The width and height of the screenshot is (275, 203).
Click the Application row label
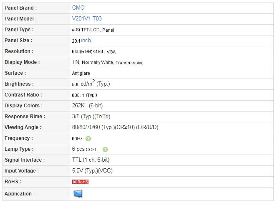tap(20, 194)
